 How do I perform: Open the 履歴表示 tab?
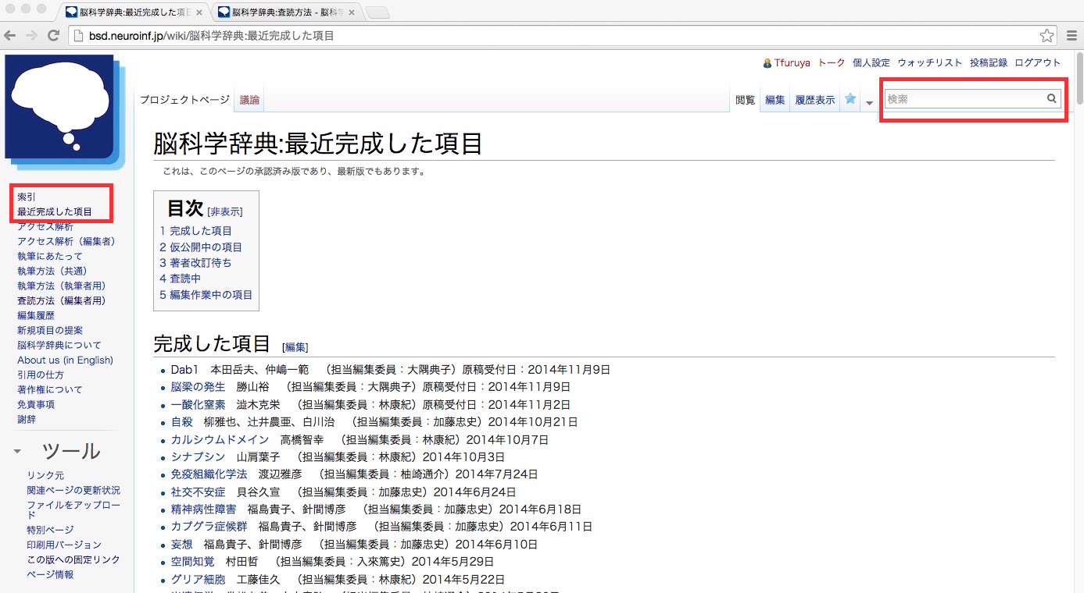point(814,100)
